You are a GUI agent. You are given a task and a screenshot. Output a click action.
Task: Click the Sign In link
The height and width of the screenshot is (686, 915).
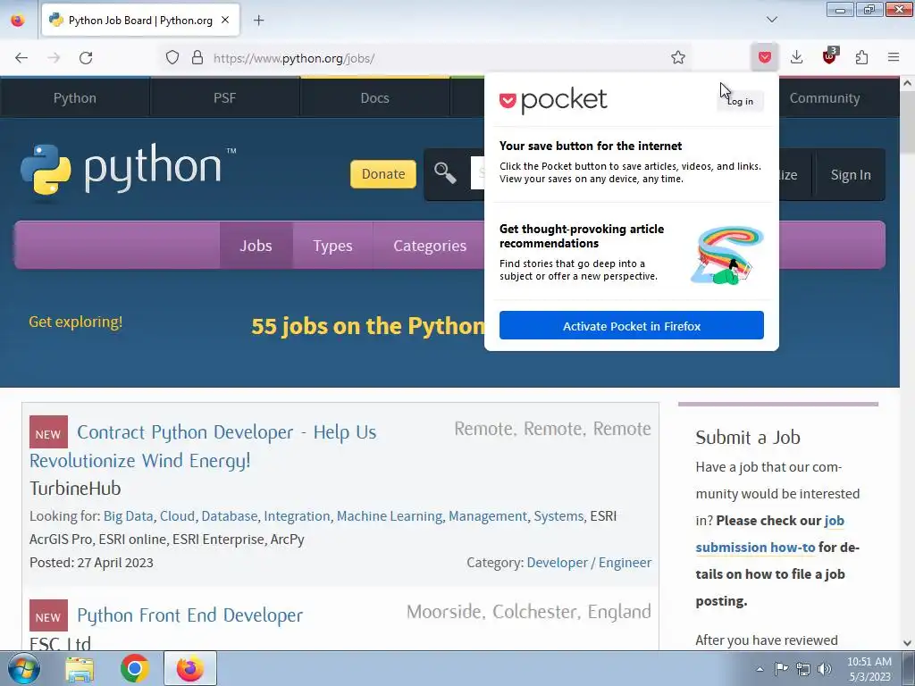(851, 175)
